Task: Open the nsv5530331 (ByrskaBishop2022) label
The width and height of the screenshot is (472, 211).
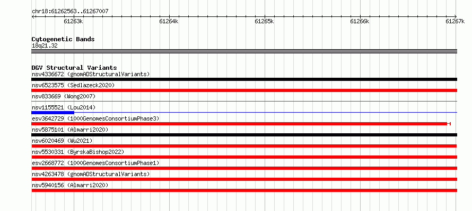Action: click(x=78, y=152)
